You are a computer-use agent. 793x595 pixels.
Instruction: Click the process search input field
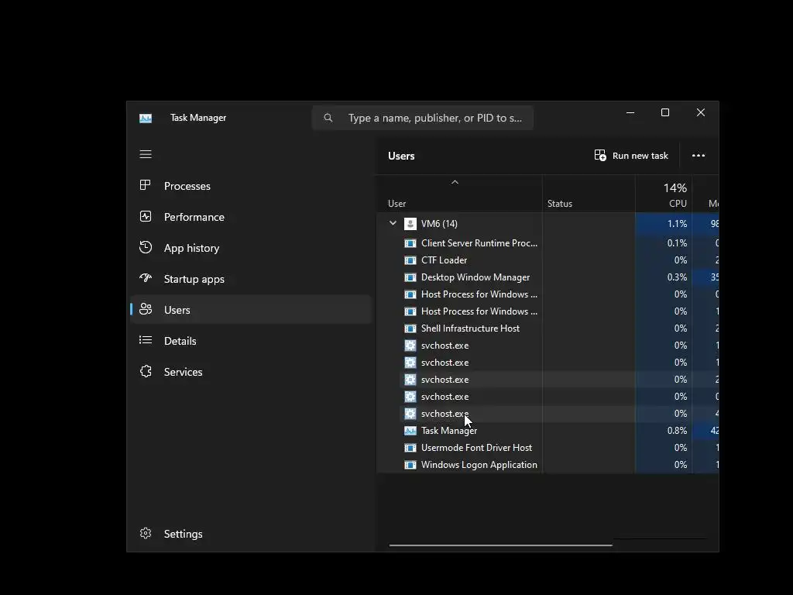pos(423,118)
